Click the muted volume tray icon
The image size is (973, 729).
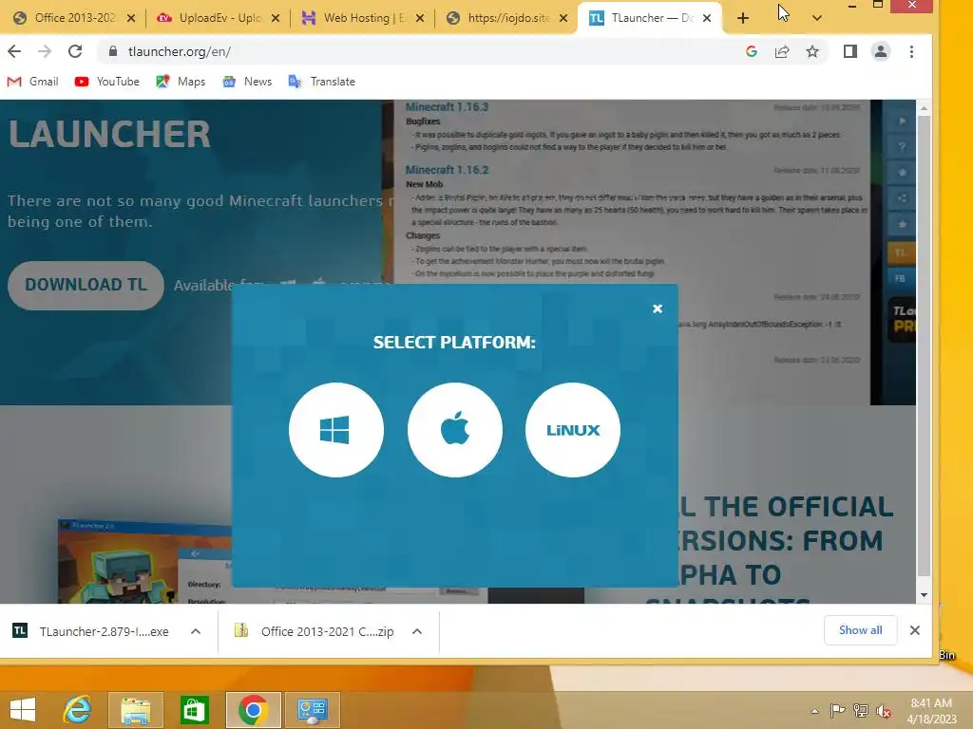coord(884,711)
